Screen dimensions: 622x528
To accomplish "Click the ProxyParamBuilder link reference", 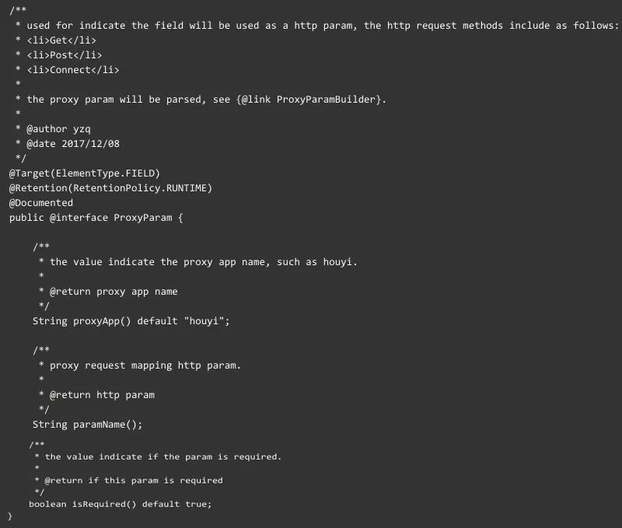I will tap(326, 100).
